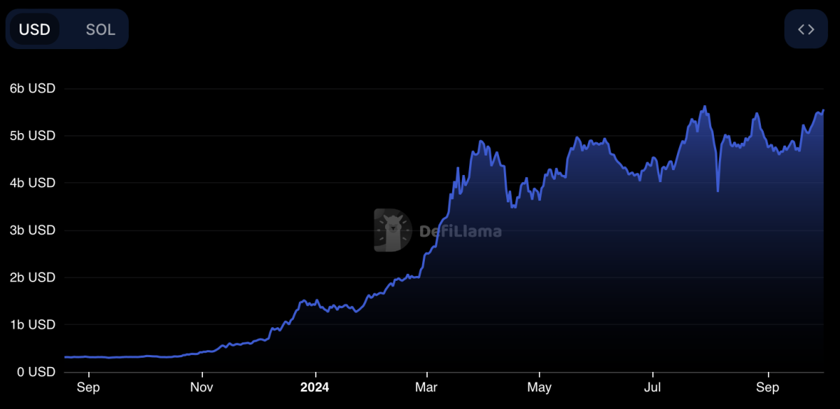
Task: Click the 2b USD y-axis label
Action: click(x=32, y=277)
